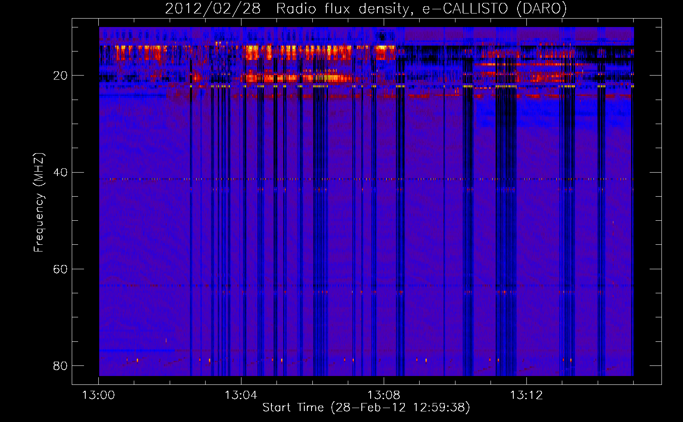
Task: Click the 40 frequency tick label
Action: (60, 172)
